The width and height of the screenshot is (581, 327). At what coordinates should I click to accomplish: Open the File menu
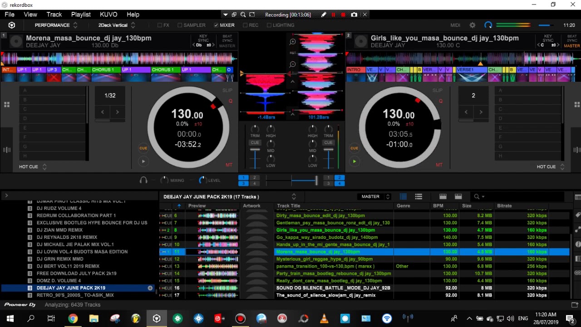click(x=10, y=15)
